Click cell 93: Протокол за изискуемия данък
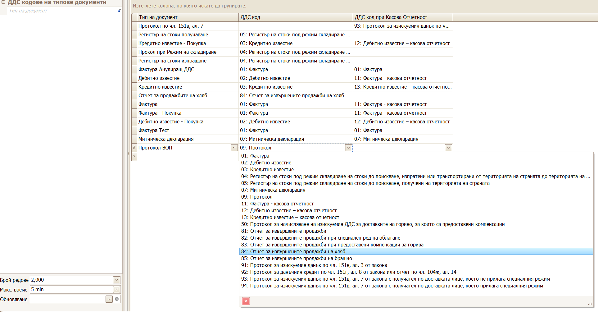The width and height of the screenshot is (598, 312). point(403,26)
